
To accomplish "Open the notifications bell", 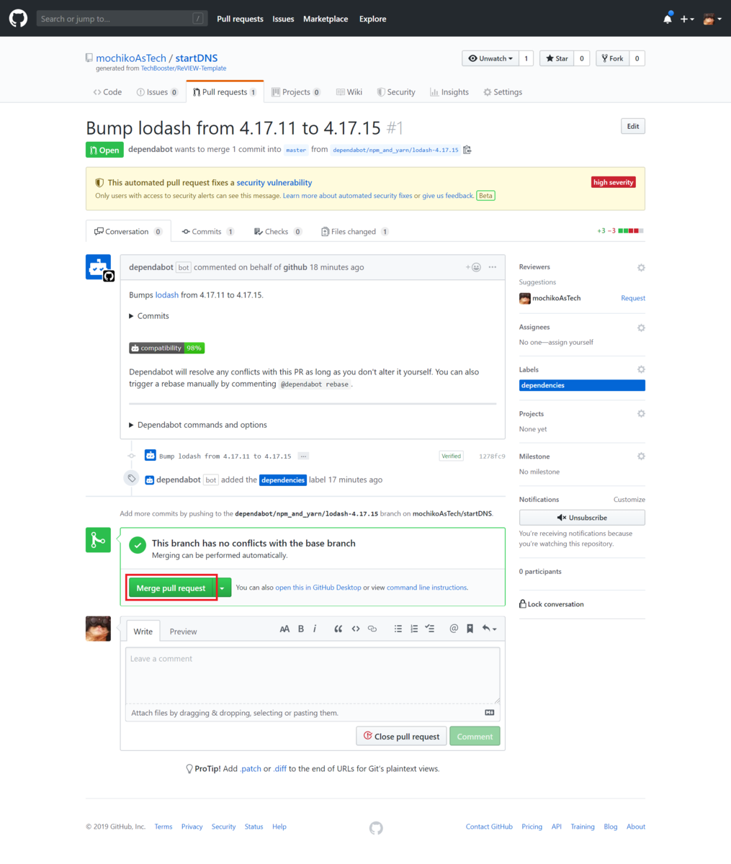I will 668,19.
